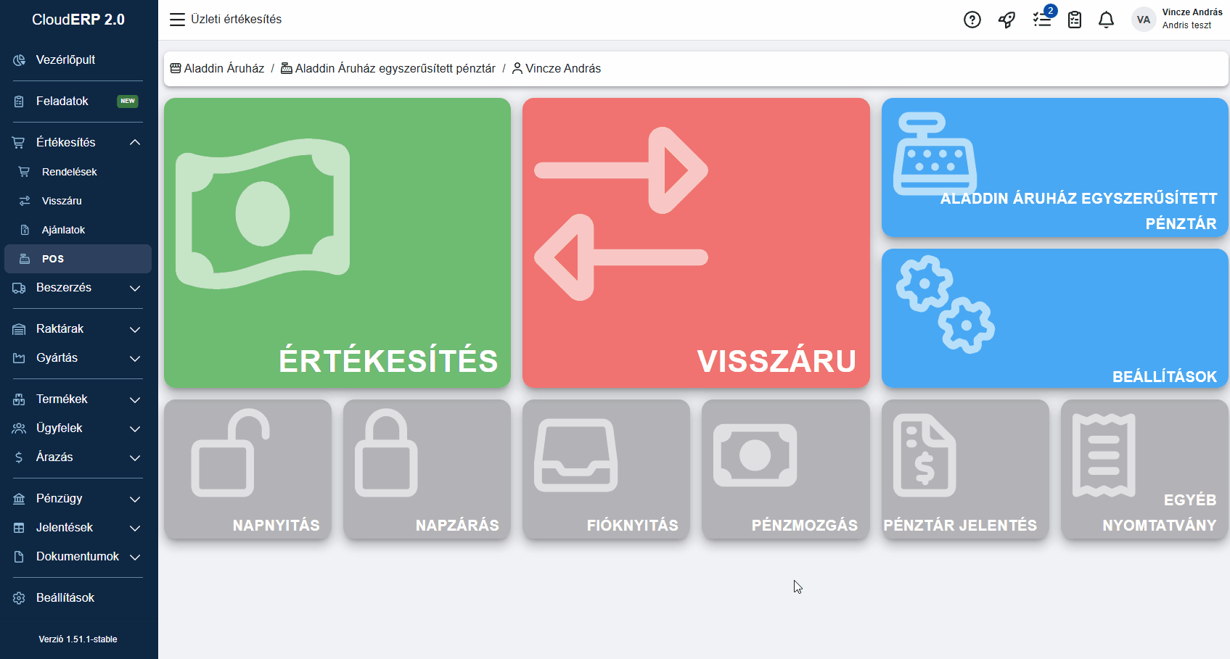Open the NAPNYITÁS gray tile

click(247, 470)
